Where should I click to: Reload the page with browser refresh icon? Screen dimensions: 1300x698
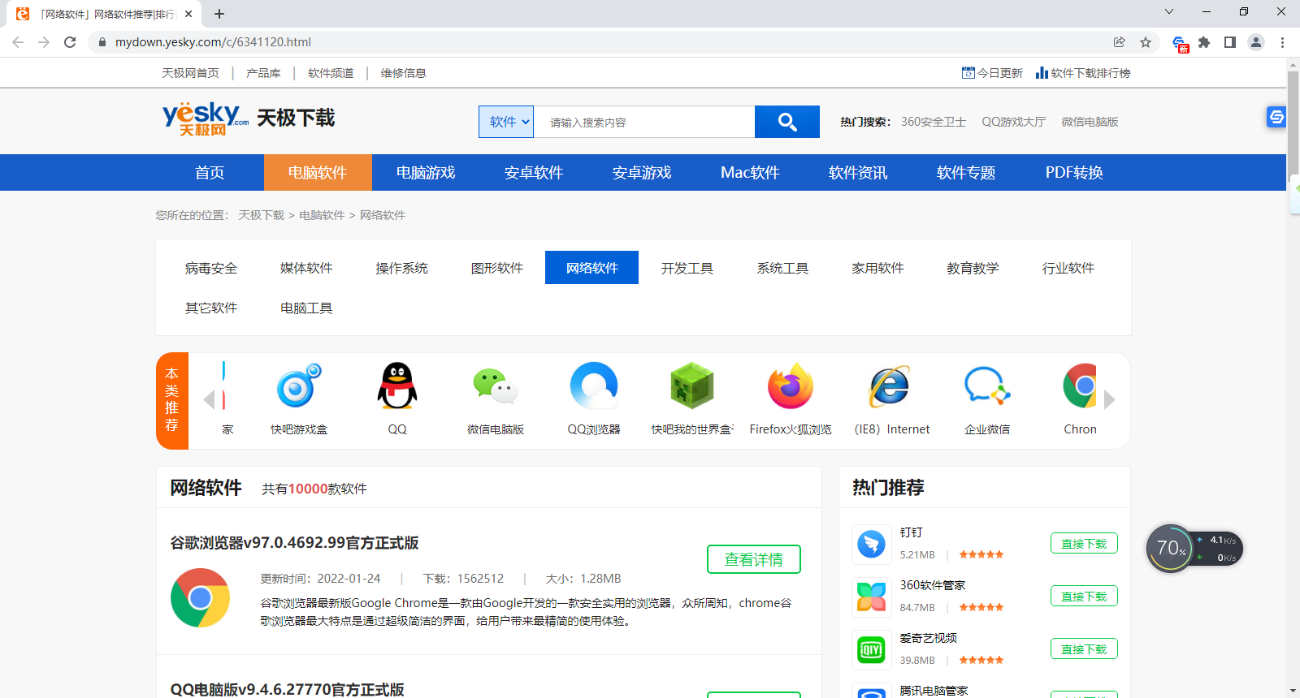70,42
